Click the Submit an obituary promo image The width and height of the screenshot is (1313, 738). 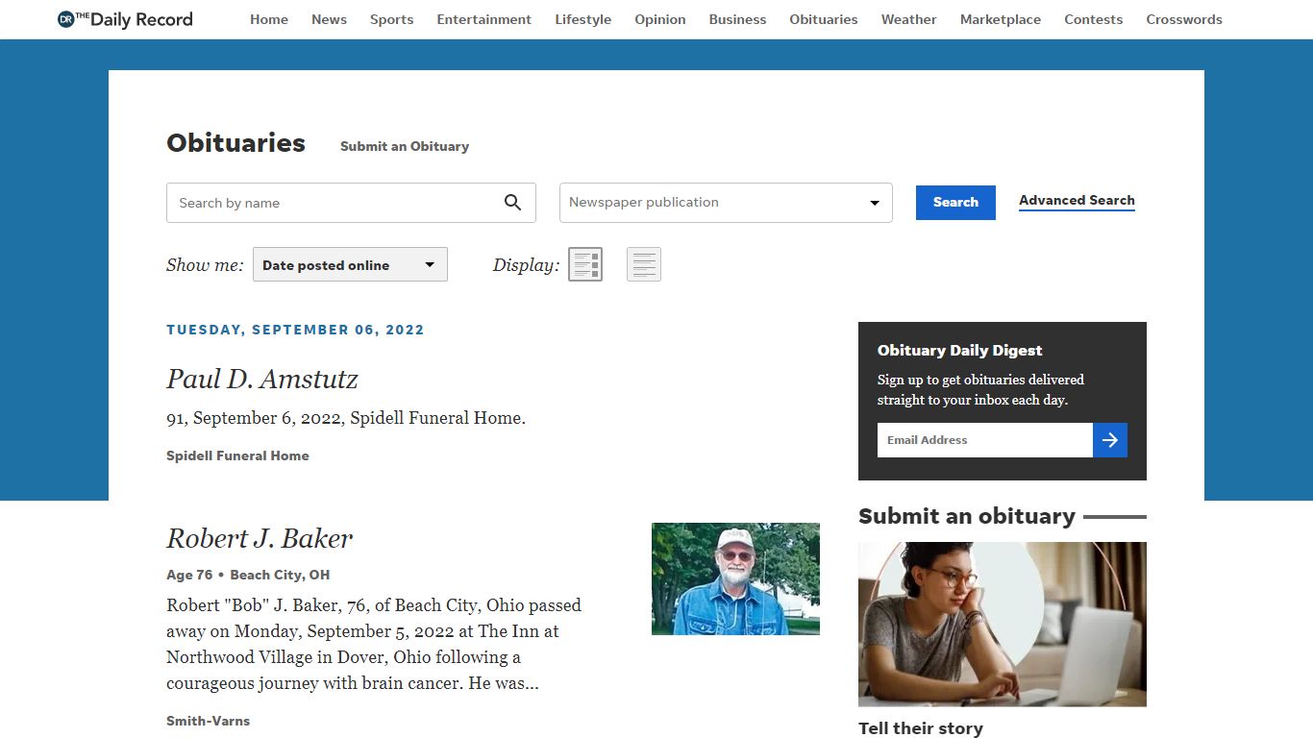[x=1003, y=625]
